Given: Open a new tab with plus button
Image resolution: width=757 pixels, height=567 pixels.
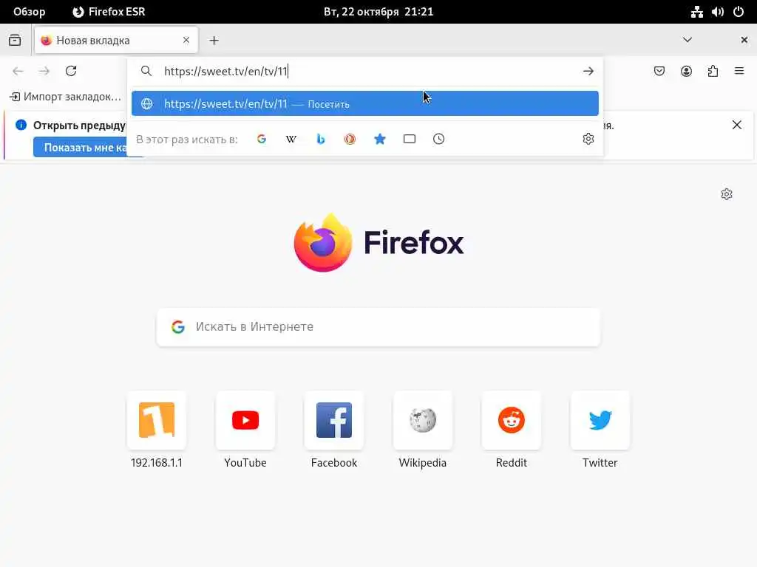Looking at the screenshot, I should pos(214,41).
